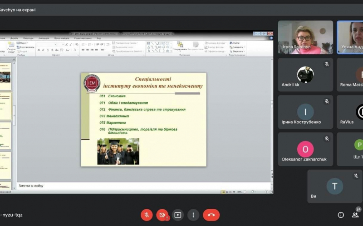
Task: Click the PowerPoint help question icon
Action: coord(271,38)
